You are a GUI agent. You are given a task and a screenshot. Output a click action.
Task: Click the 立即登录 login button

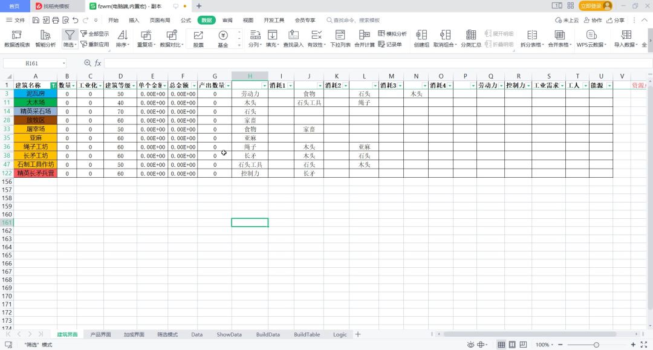click(595, 5)
